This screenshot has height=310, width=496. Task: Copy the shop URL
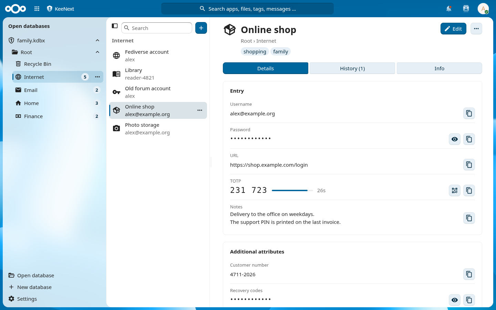click(x=469, y=165)
